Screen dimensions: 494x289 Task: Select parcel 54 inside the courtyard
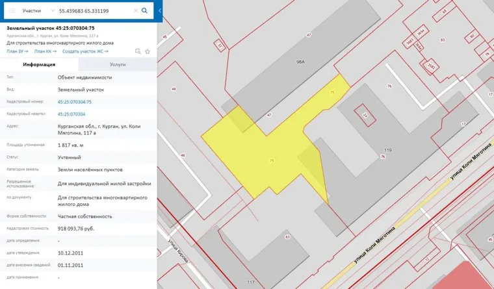point(365,116)
